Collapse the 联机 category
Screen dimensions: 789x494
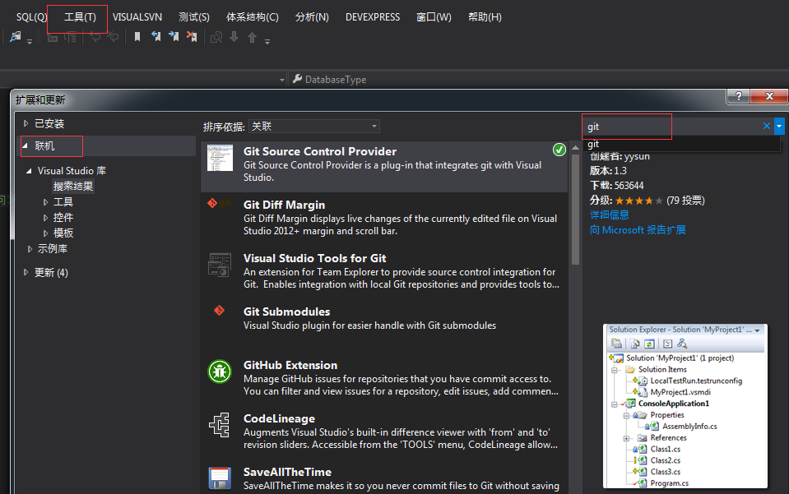click(x=26, y=145)
